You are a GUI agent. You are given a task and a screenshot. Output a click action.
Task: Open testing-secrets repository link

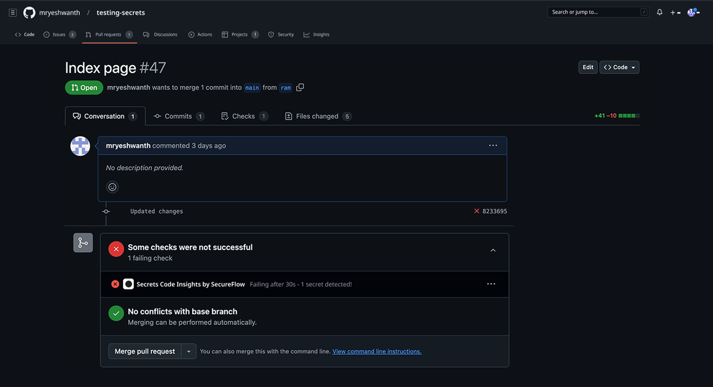pos(121,13)
